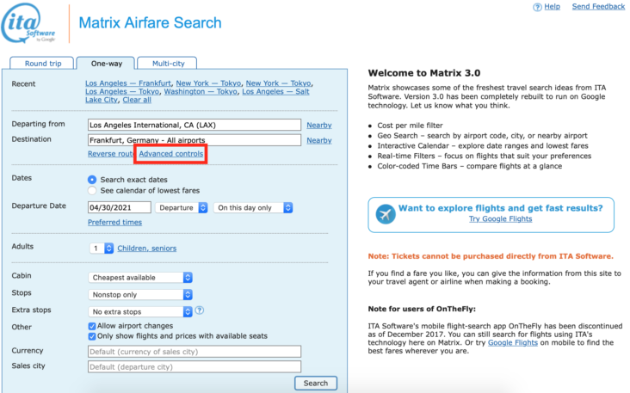Image resolution: width=630 pixels, height=393 pixels.
Task: Click the Departure Date field
Action: pos(120,207)
